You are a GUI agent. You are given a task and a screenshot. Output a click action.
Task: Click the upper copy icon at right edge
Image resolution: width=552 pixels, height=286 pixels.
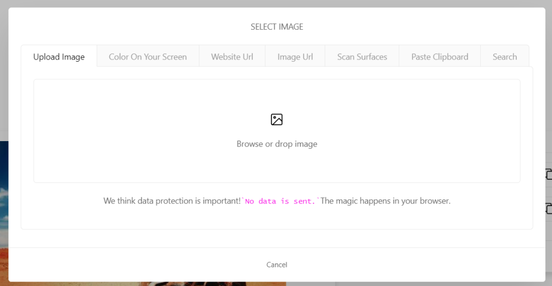[x=549, y=174]
